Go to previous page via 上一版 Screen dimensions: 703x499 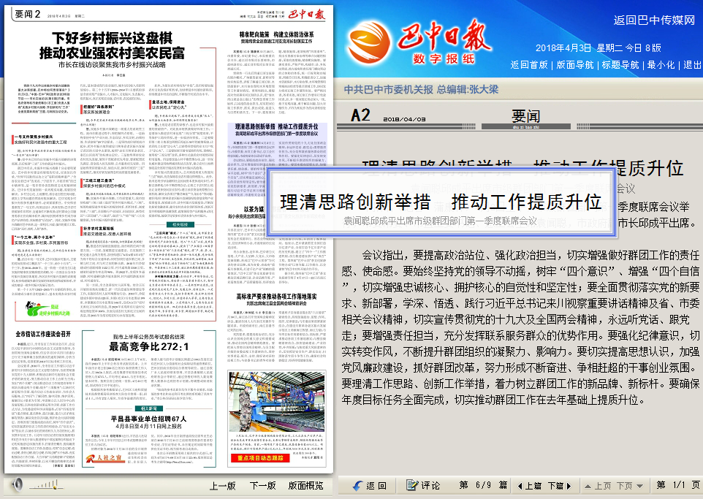point(223,486)
